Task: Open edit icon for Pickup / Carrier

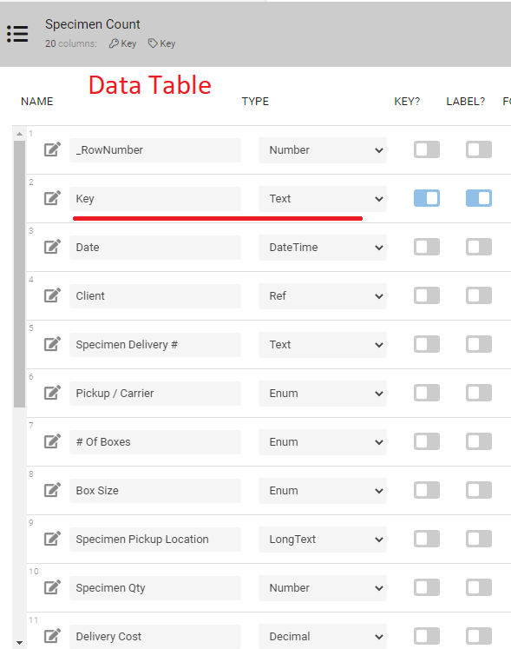Action: coord(53,393)
